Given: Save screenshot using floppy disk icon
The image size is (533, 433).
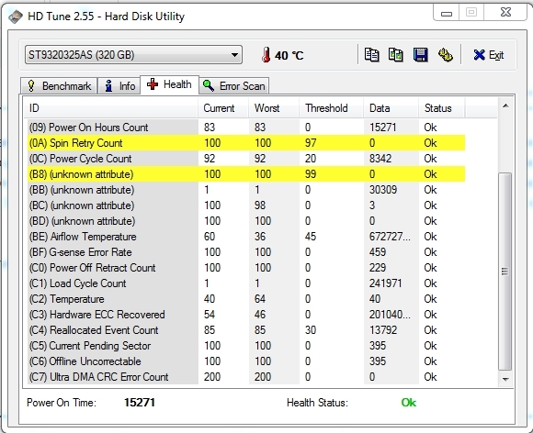Looking at the screenshot, I should point(421,55).
